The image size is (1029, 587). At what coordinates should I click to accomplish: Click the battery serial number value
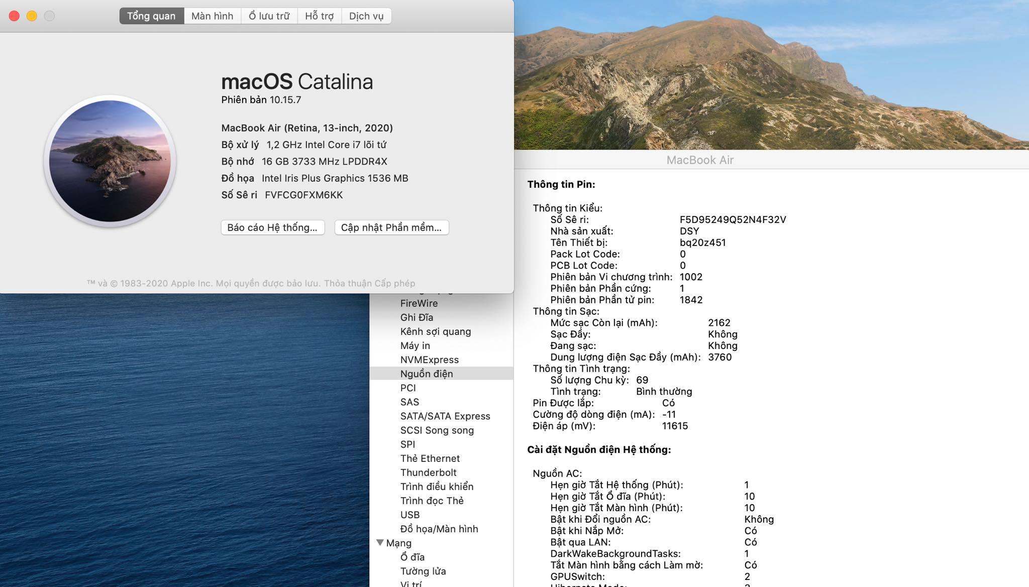[733, 219]
